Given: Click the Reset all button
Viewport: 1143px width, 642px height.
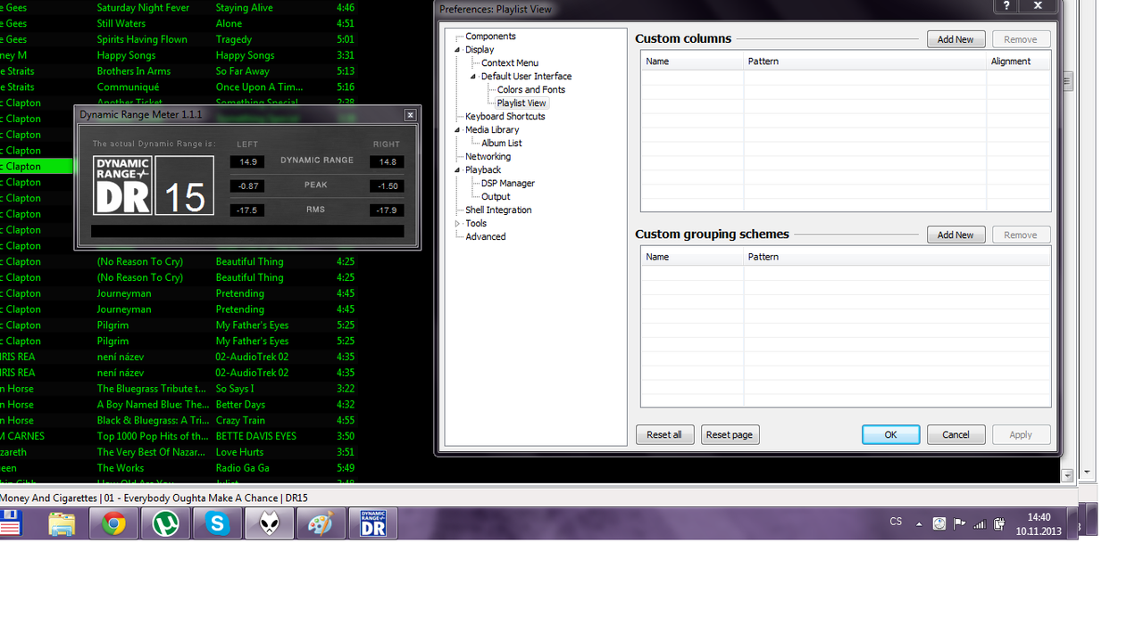Looking at the screenshot, I should (x=664, y=434).
